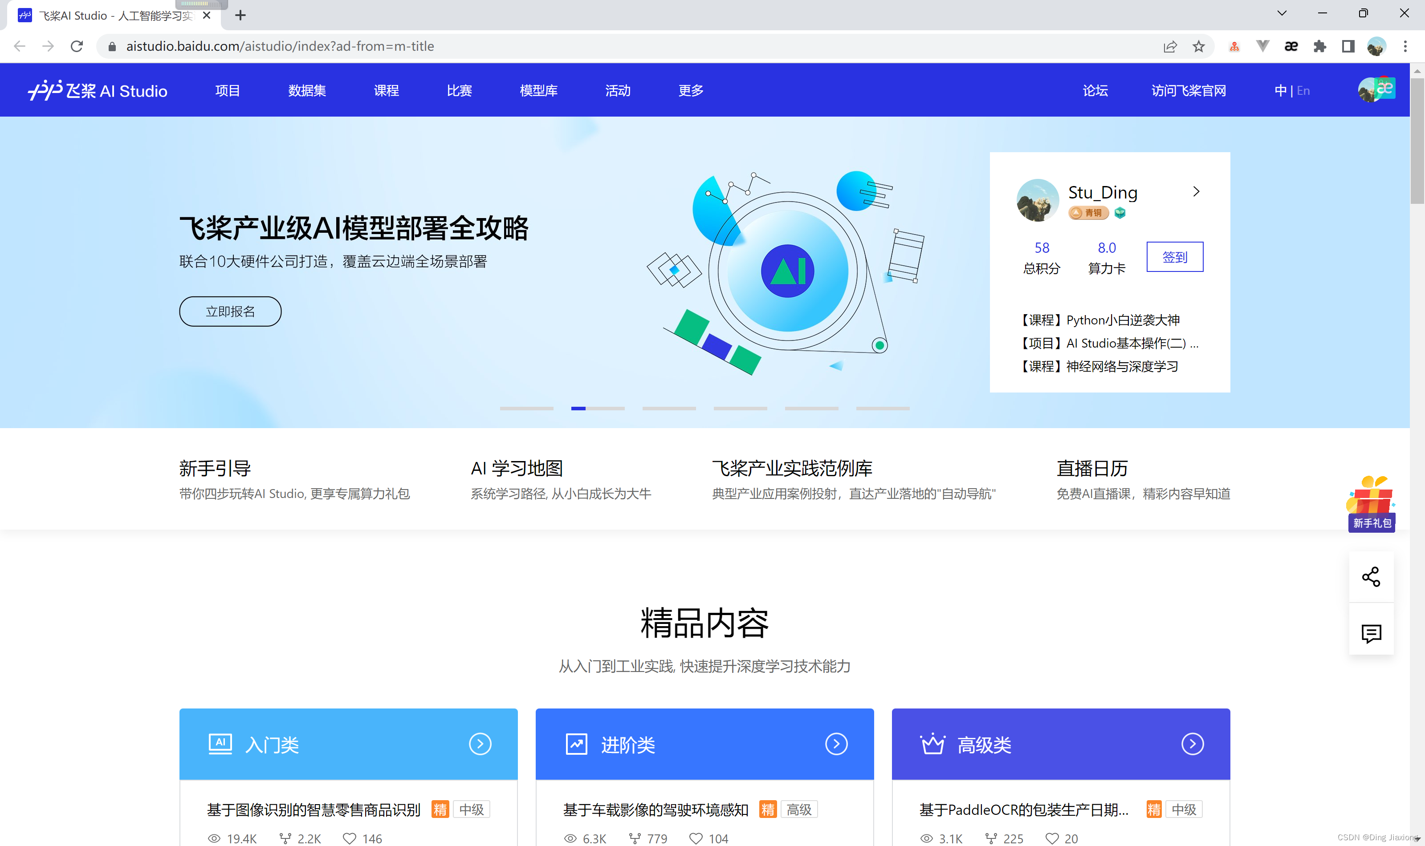Image resolution: width=1425 pixels, height=846 pixels.
Task: Open the 飞桨 AI Studio home logo
Action: 97,90
